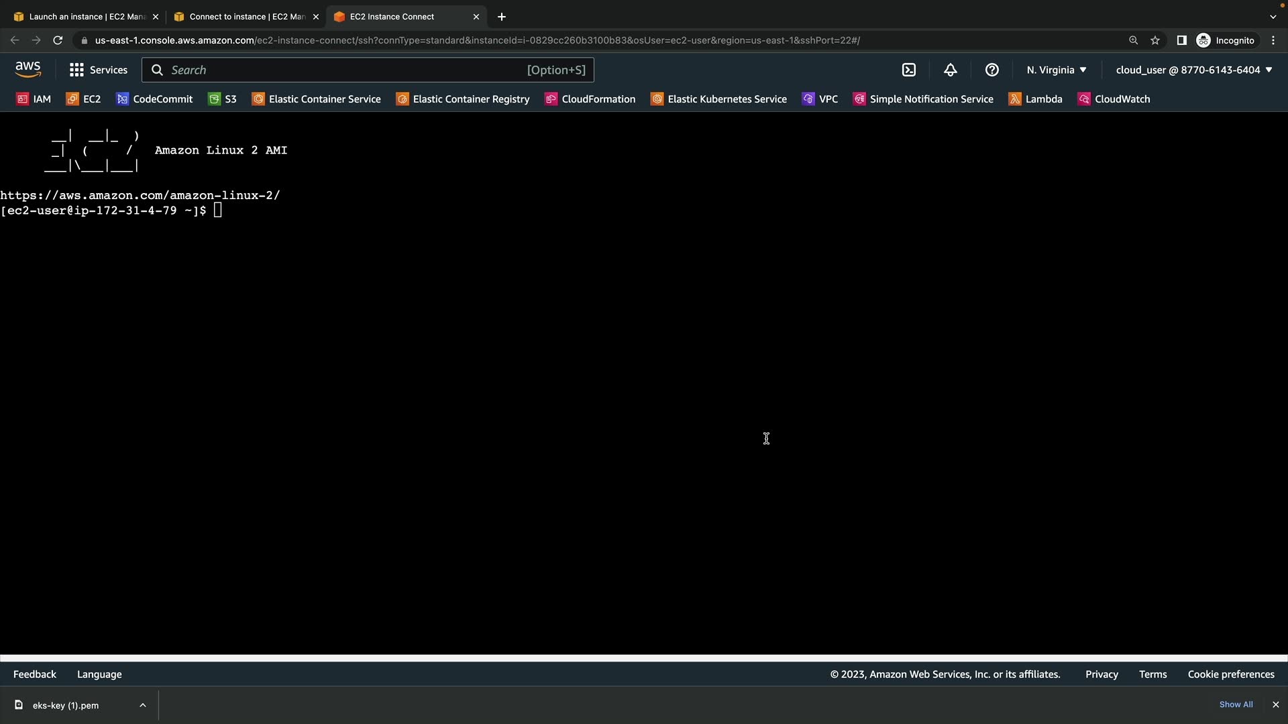
Task: Open CloudWatch shortcut in favorites bar
Action: coord(1114,99)
